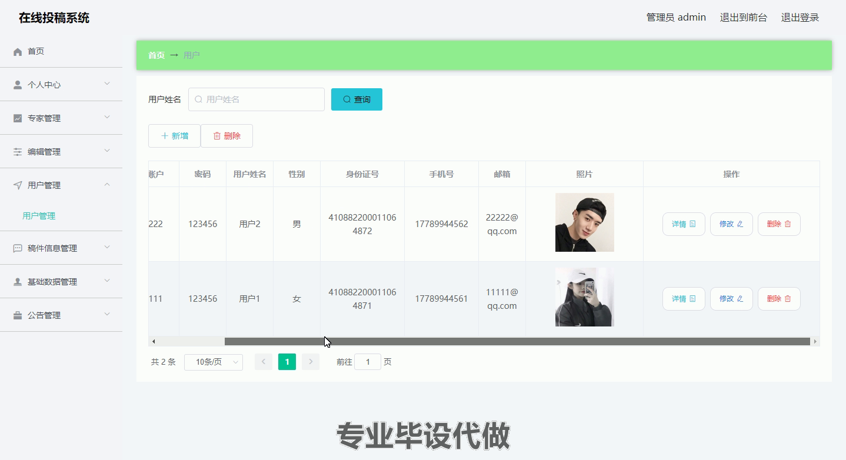
Task: Click email 11111@qq.com cell
Action: point(502,299)
